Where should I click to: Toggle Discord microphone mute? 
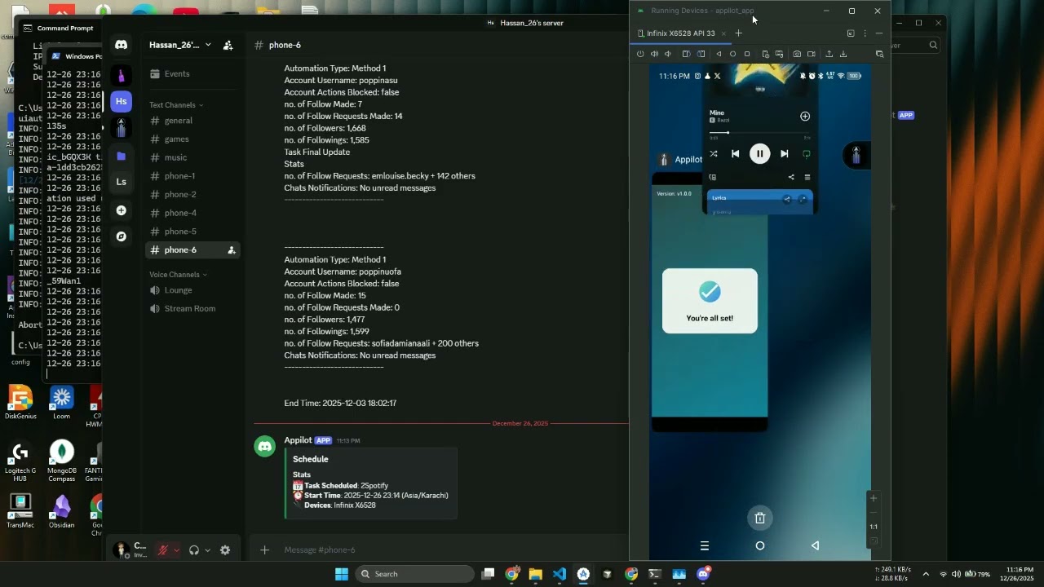[x=162, y=550]
